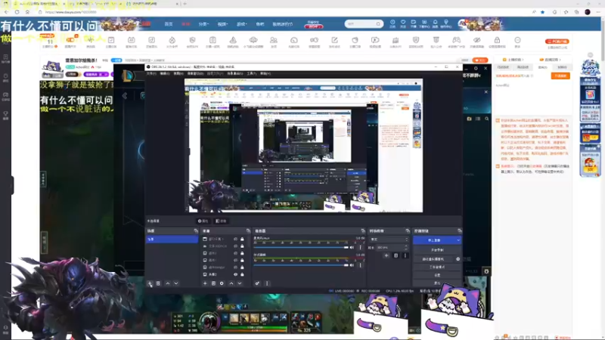
Task: Pop out the Controls dock
Action: (x=459, y=231)
